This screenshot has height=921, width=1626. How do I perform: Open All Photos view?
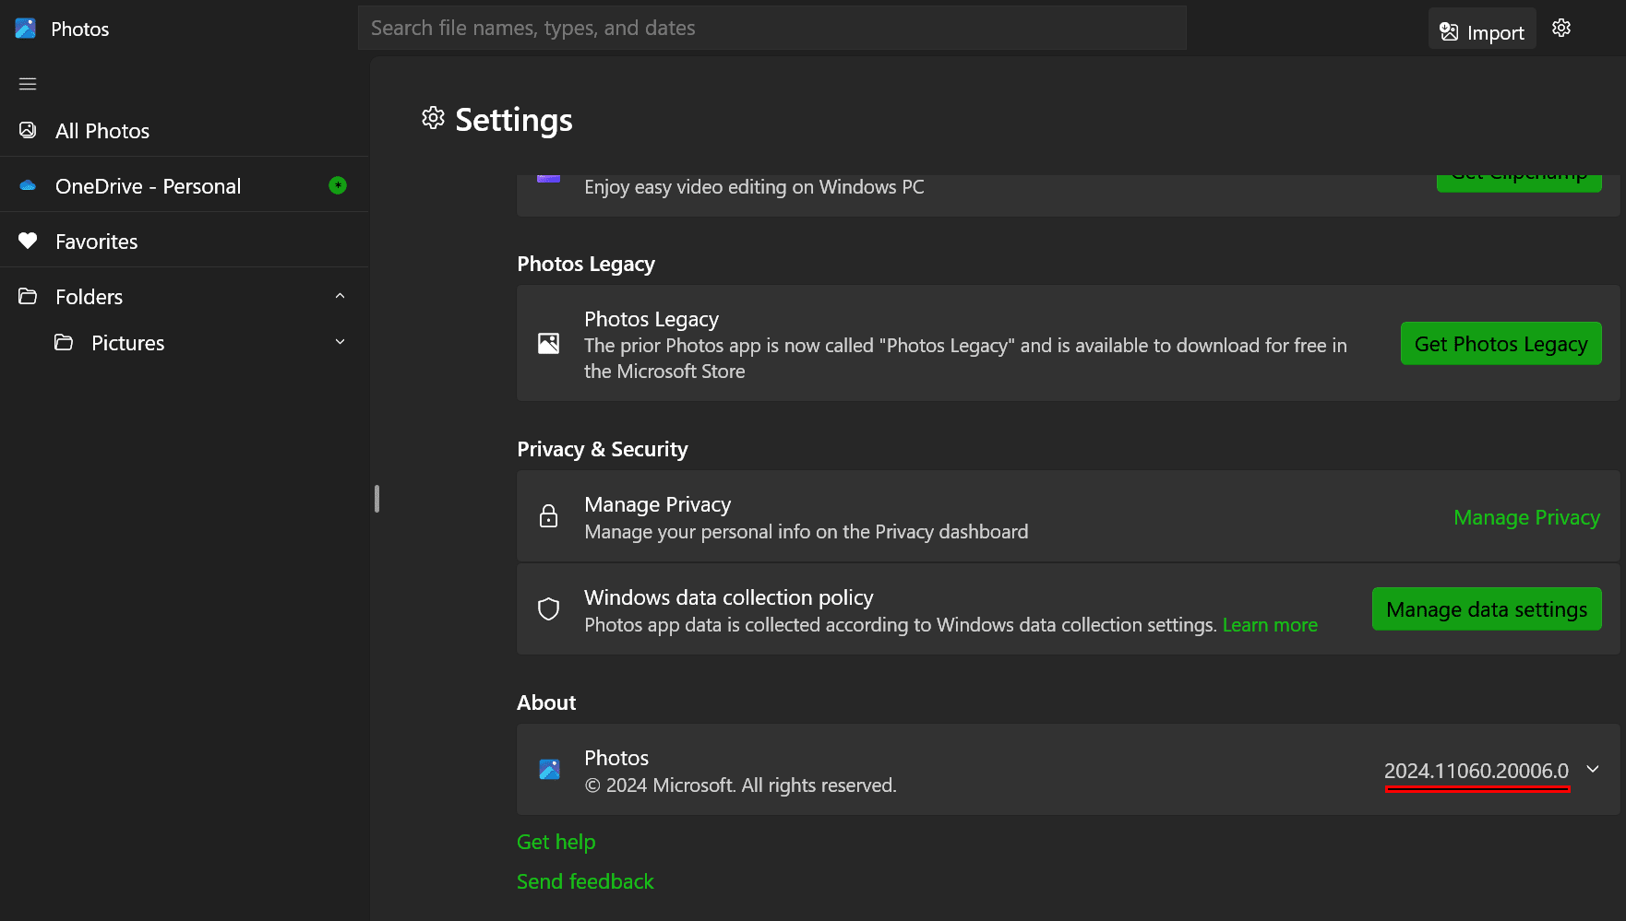pos(185,131)
